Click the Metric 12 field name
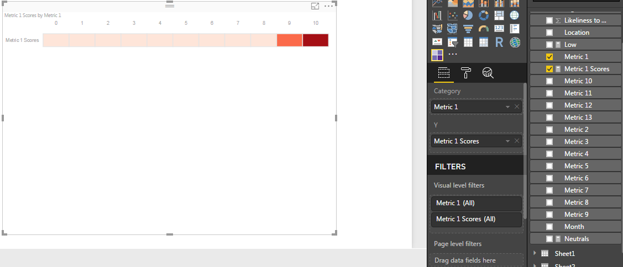This screenshot has height=267, width=623. pyautogui.click(x=578, y=105)
